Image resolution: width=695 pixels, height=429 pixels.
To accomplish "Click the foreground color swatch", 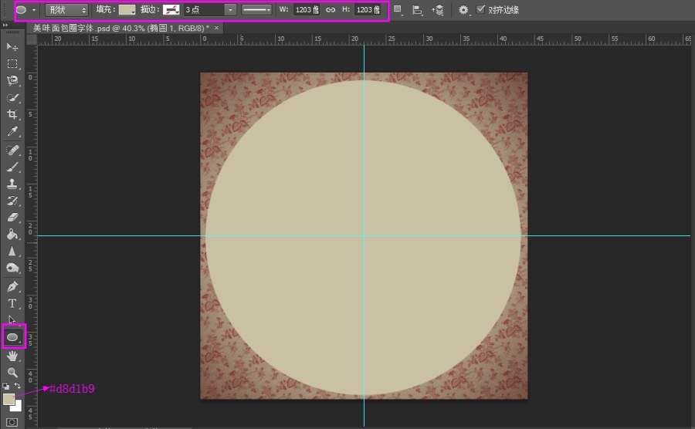I will pyautogui.click(x=8, y=400).
